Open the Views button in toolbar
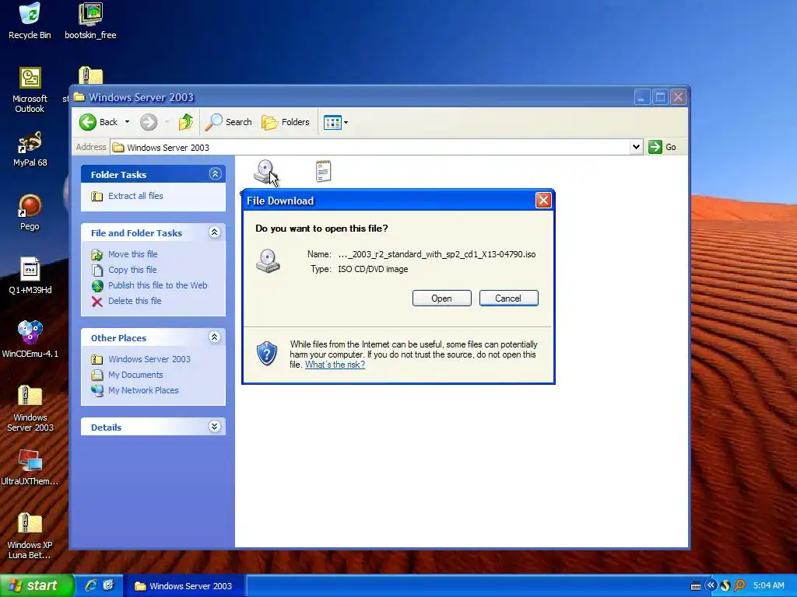 click(x=332, y=122)
